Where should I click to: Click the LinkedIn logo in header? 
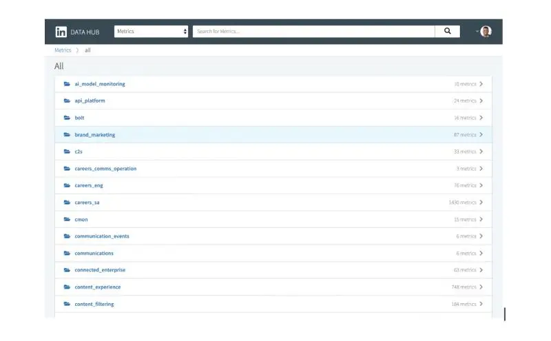[61, 32]
